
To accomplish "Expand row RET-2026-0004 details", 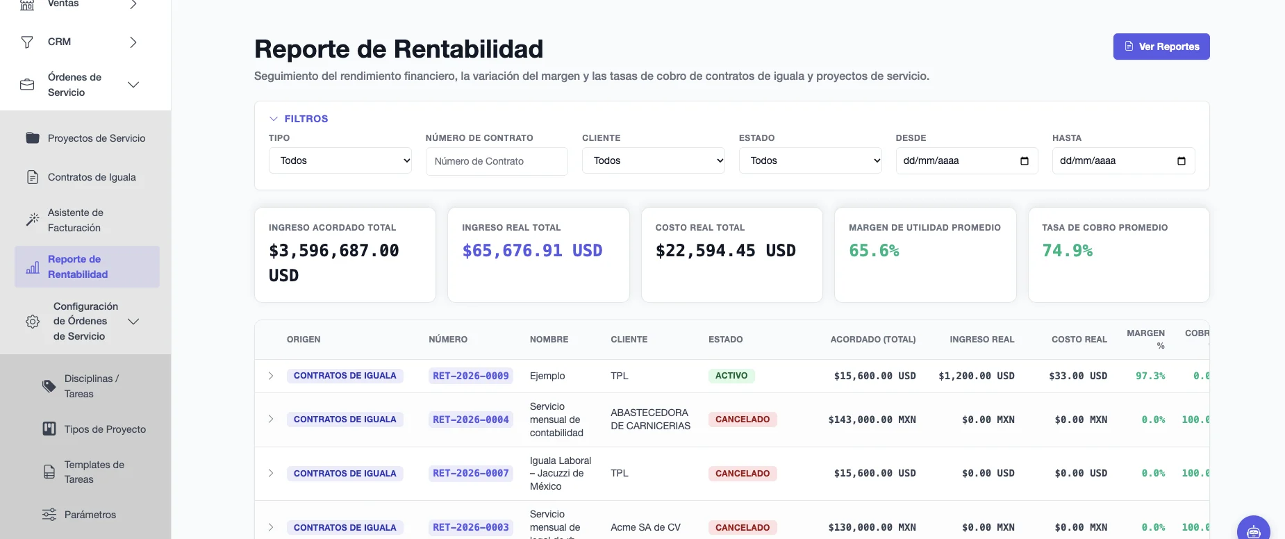I will (x=271, y=420).
